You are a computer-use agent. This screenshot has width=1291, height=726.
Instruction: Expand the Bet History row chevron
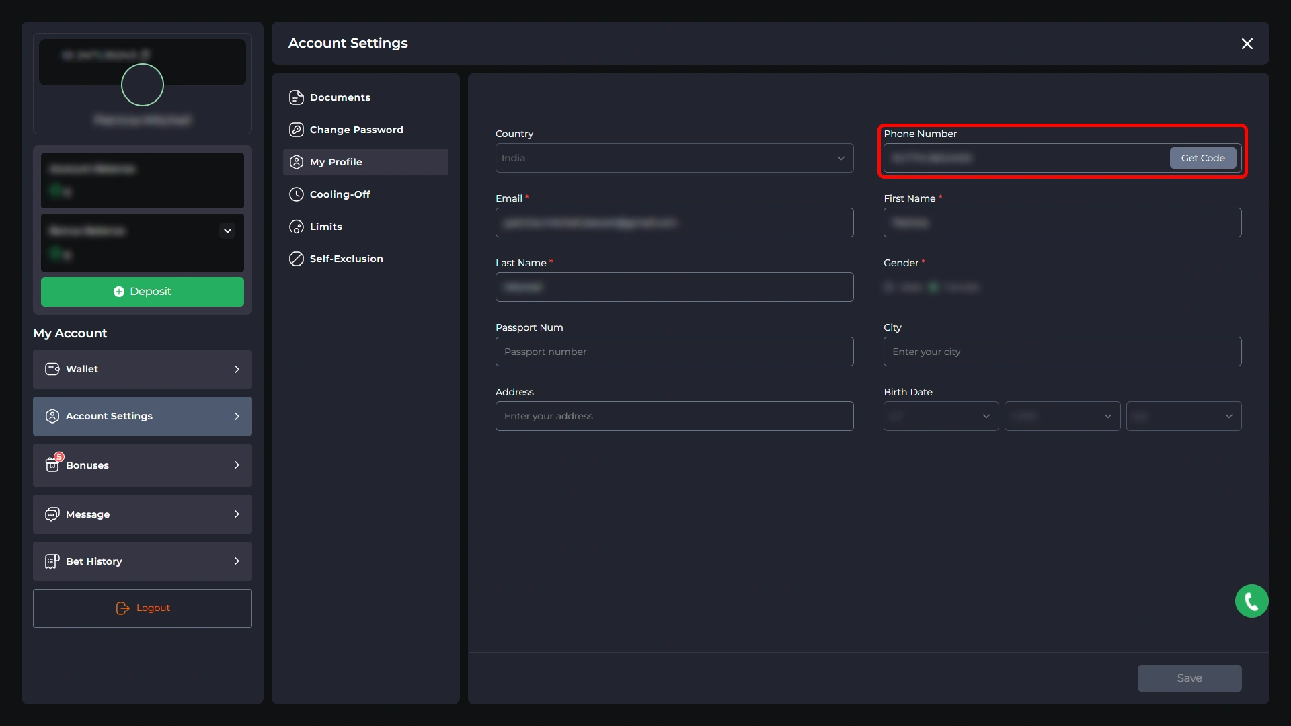pyautogui.click(x=237, y=561)
